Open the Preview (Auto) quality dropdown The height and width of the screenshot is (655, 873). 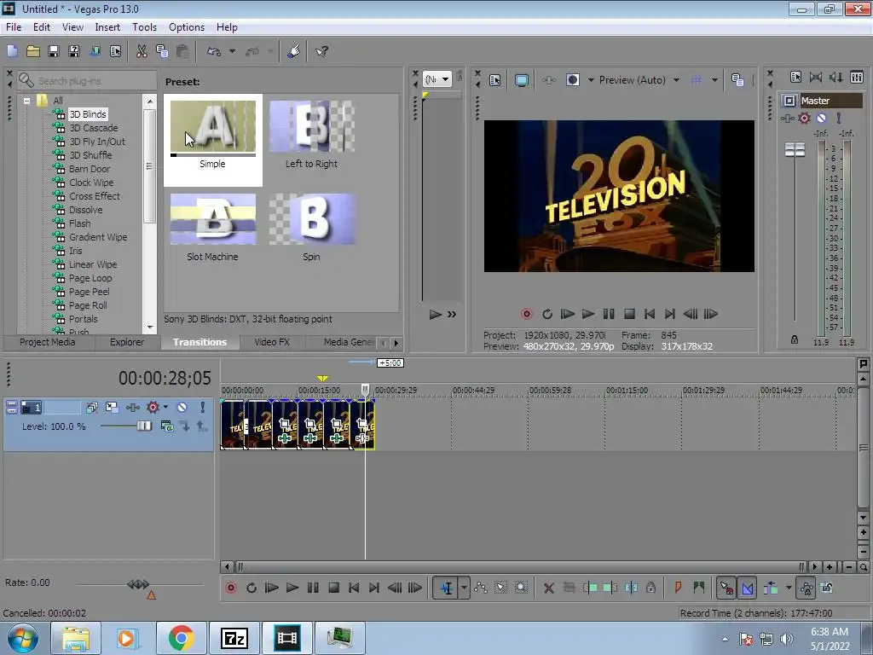click(676, 80)
